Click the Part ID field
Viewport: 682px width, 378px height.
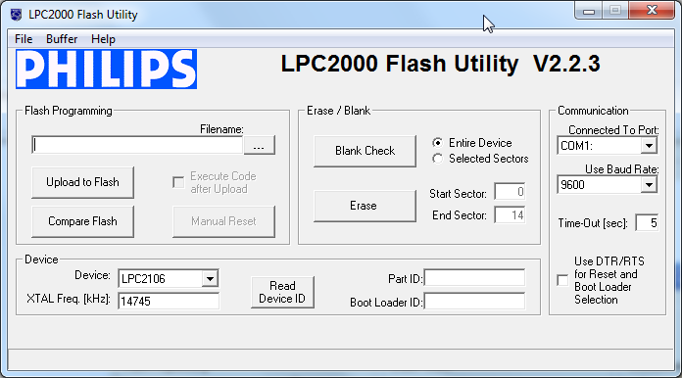(x=474, y=278)
